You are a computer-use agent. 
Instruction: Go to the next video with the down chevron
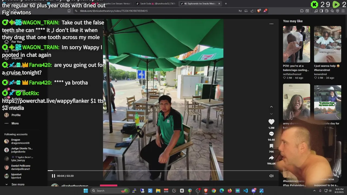pos(271,114)
